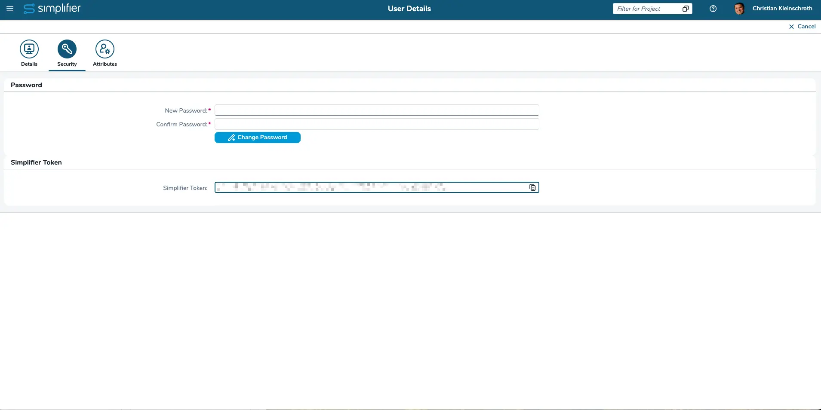Viewport: 821px width, 410px height.
Task: Switch to the Details tab
Action: pos(29,53)
